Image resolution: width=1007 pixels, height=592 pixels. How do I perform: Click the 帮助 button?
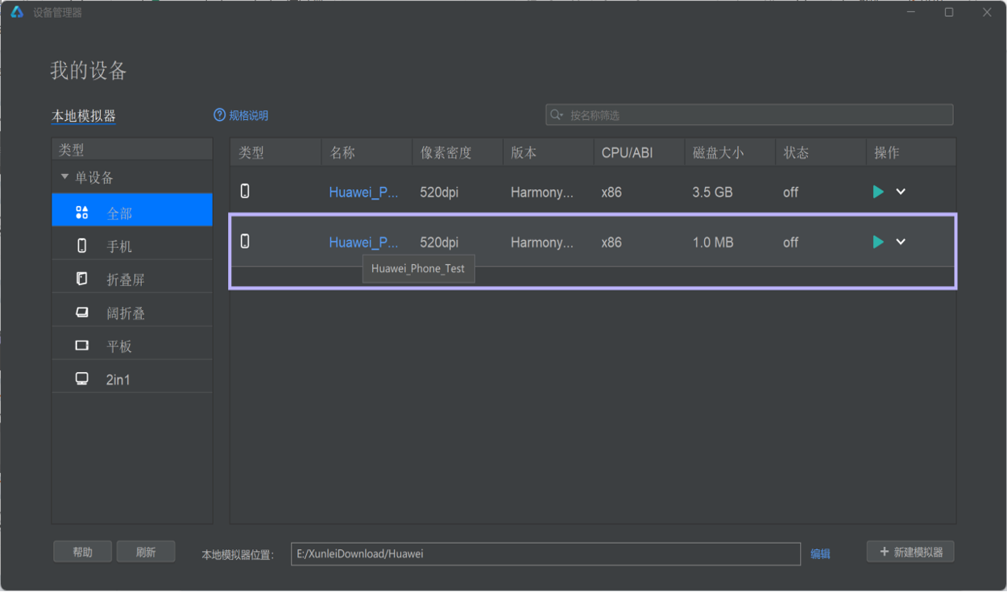pyautogui.click(x=82, y=552)
